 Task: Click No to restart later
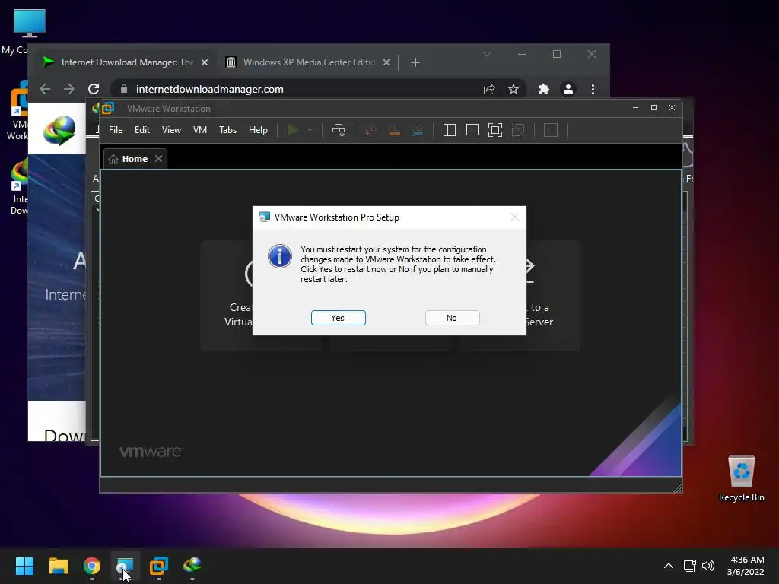coord(452,318)
